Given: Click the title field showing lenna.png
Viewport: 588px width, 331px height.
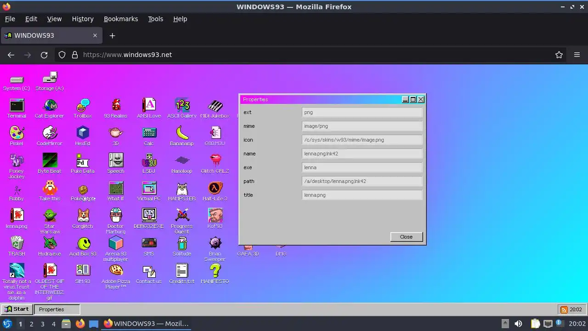Looking at the screenshot, I should tap(362, 195).
